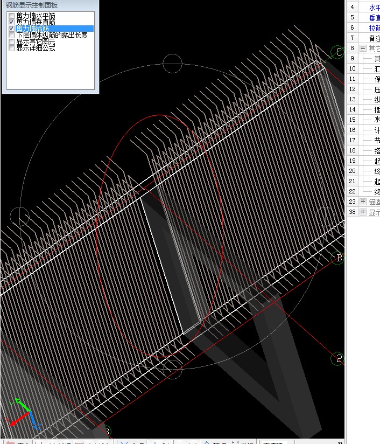
Task: Enable the 剪力墙水平筋 checkbox
Action: [x=11, y=16]
